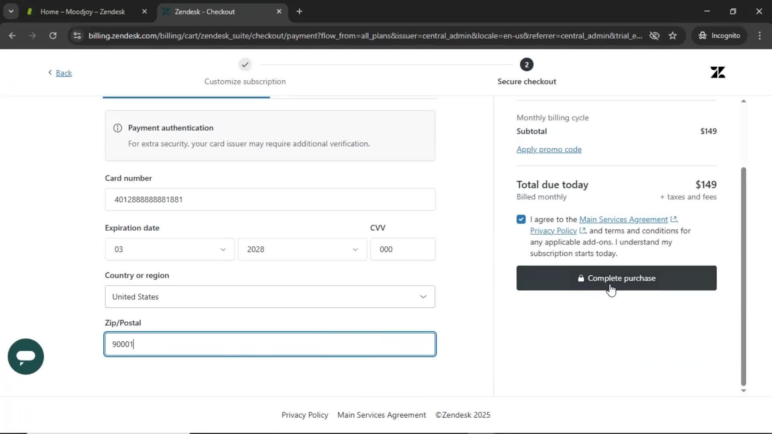Close the Zendesk - Checkout tab
The image size is (772, 434).
pyautogui.click(x=279, y=12)
